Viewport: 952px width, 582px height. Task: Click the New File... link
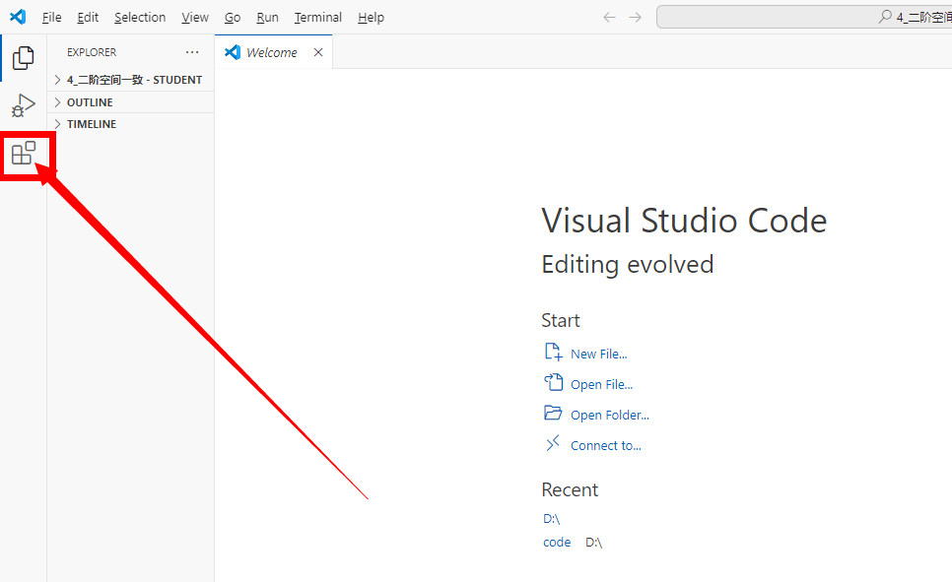(x=598, y=354)
